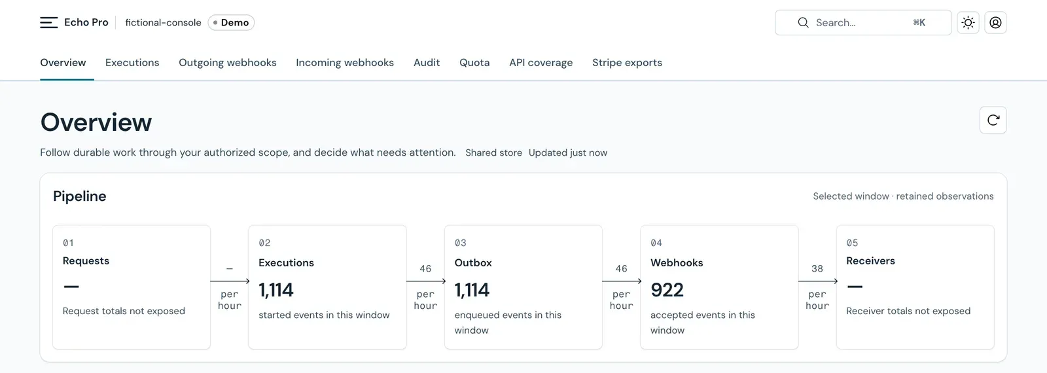Click the Demo badge
The image size is (1047, 373).
coord(231,22)
